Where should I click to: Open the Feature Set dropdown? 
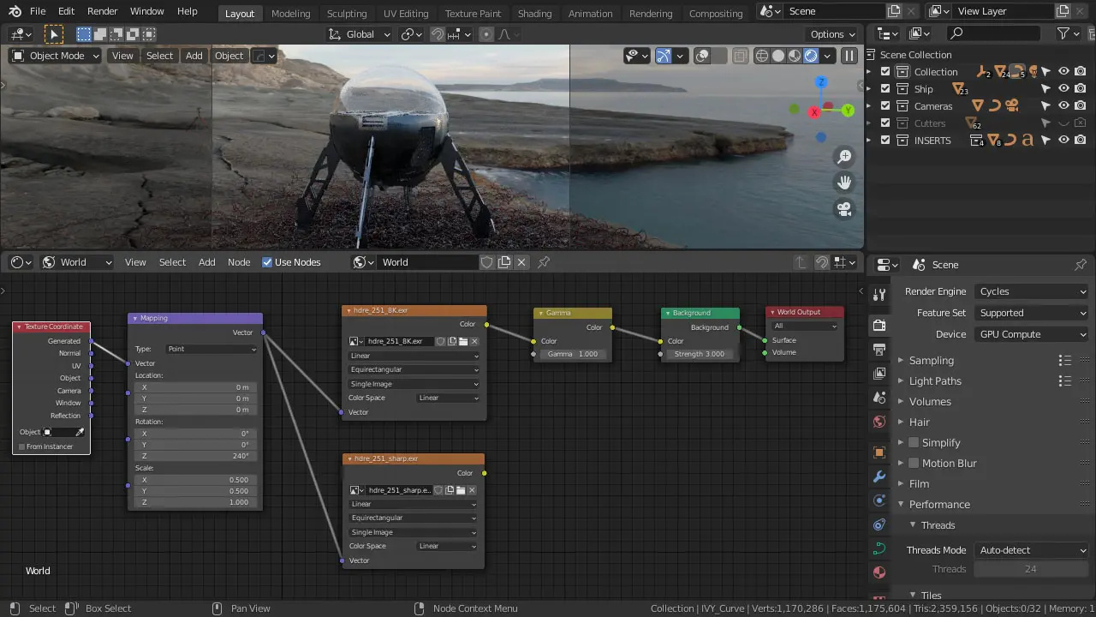coord(1032,313)
